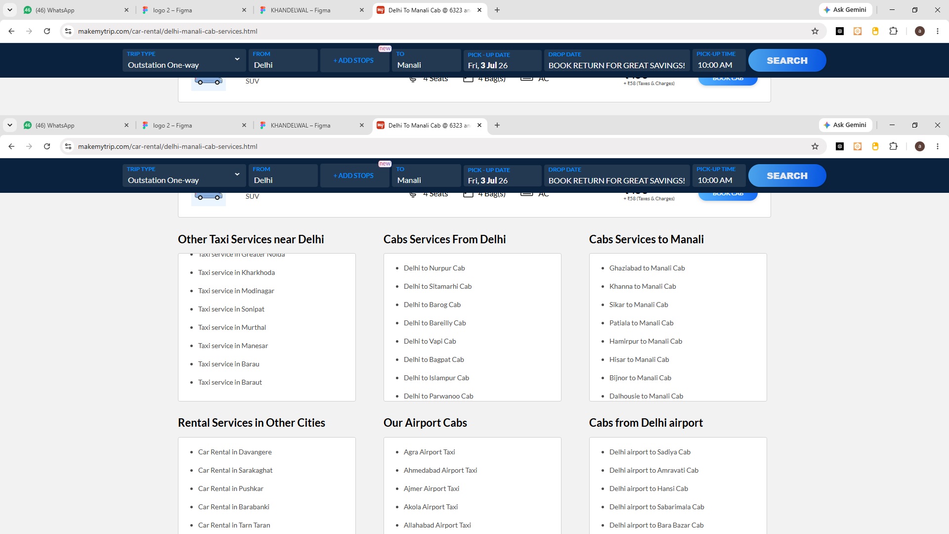This screenshot has width=949, height=534.
Task: Open the Chrome three-dot menu in the upper toolbar
Action: [x=938, y=31]
